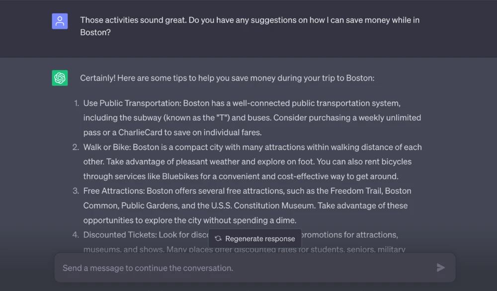Click the 'Free Attractions' tip heading

(113, 191)
